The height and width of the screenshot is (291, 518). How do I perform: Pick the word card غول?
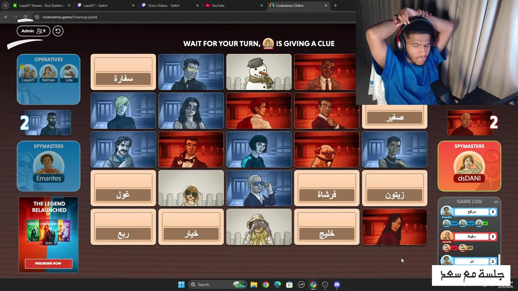123,188
